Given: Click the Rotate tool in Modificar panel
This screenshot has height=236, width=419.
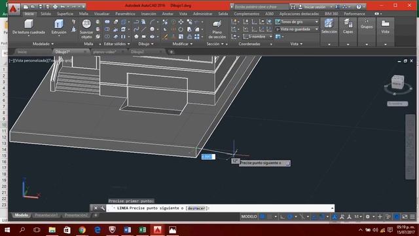Looking at the screenshot, I should point(181,29).
